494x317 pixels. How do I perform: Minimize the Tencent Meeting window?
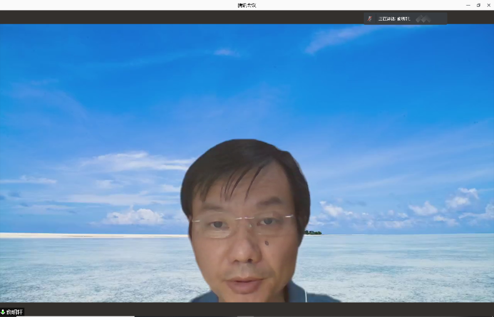pos(468,5)
